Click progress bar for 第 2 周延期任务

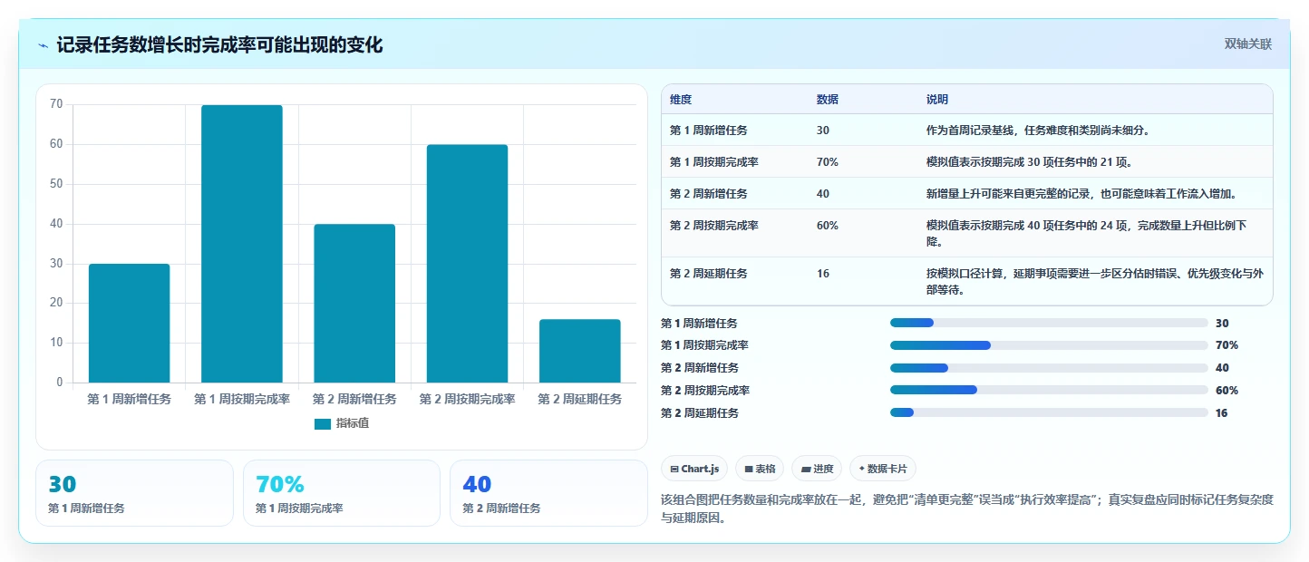[x=1049, y=413]
